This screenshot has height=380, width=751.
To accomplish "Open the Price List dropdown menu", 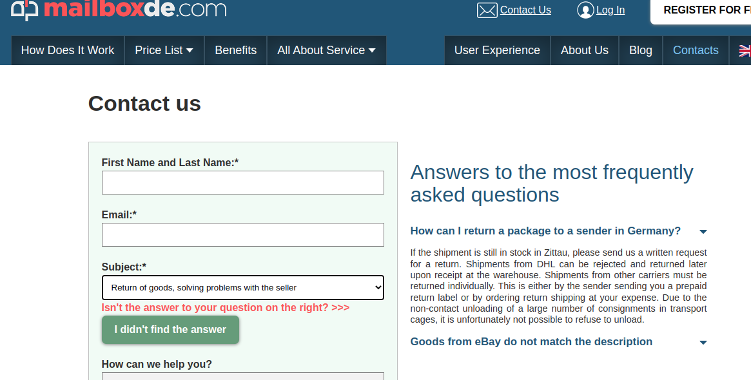I will pos(164,50).
